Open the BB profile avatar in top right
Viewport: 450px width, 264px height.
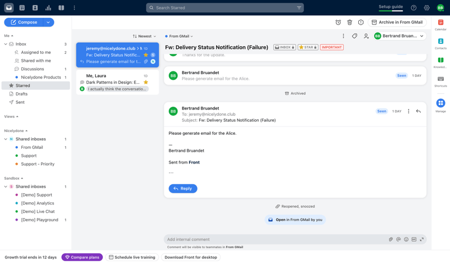click(440, 8)
